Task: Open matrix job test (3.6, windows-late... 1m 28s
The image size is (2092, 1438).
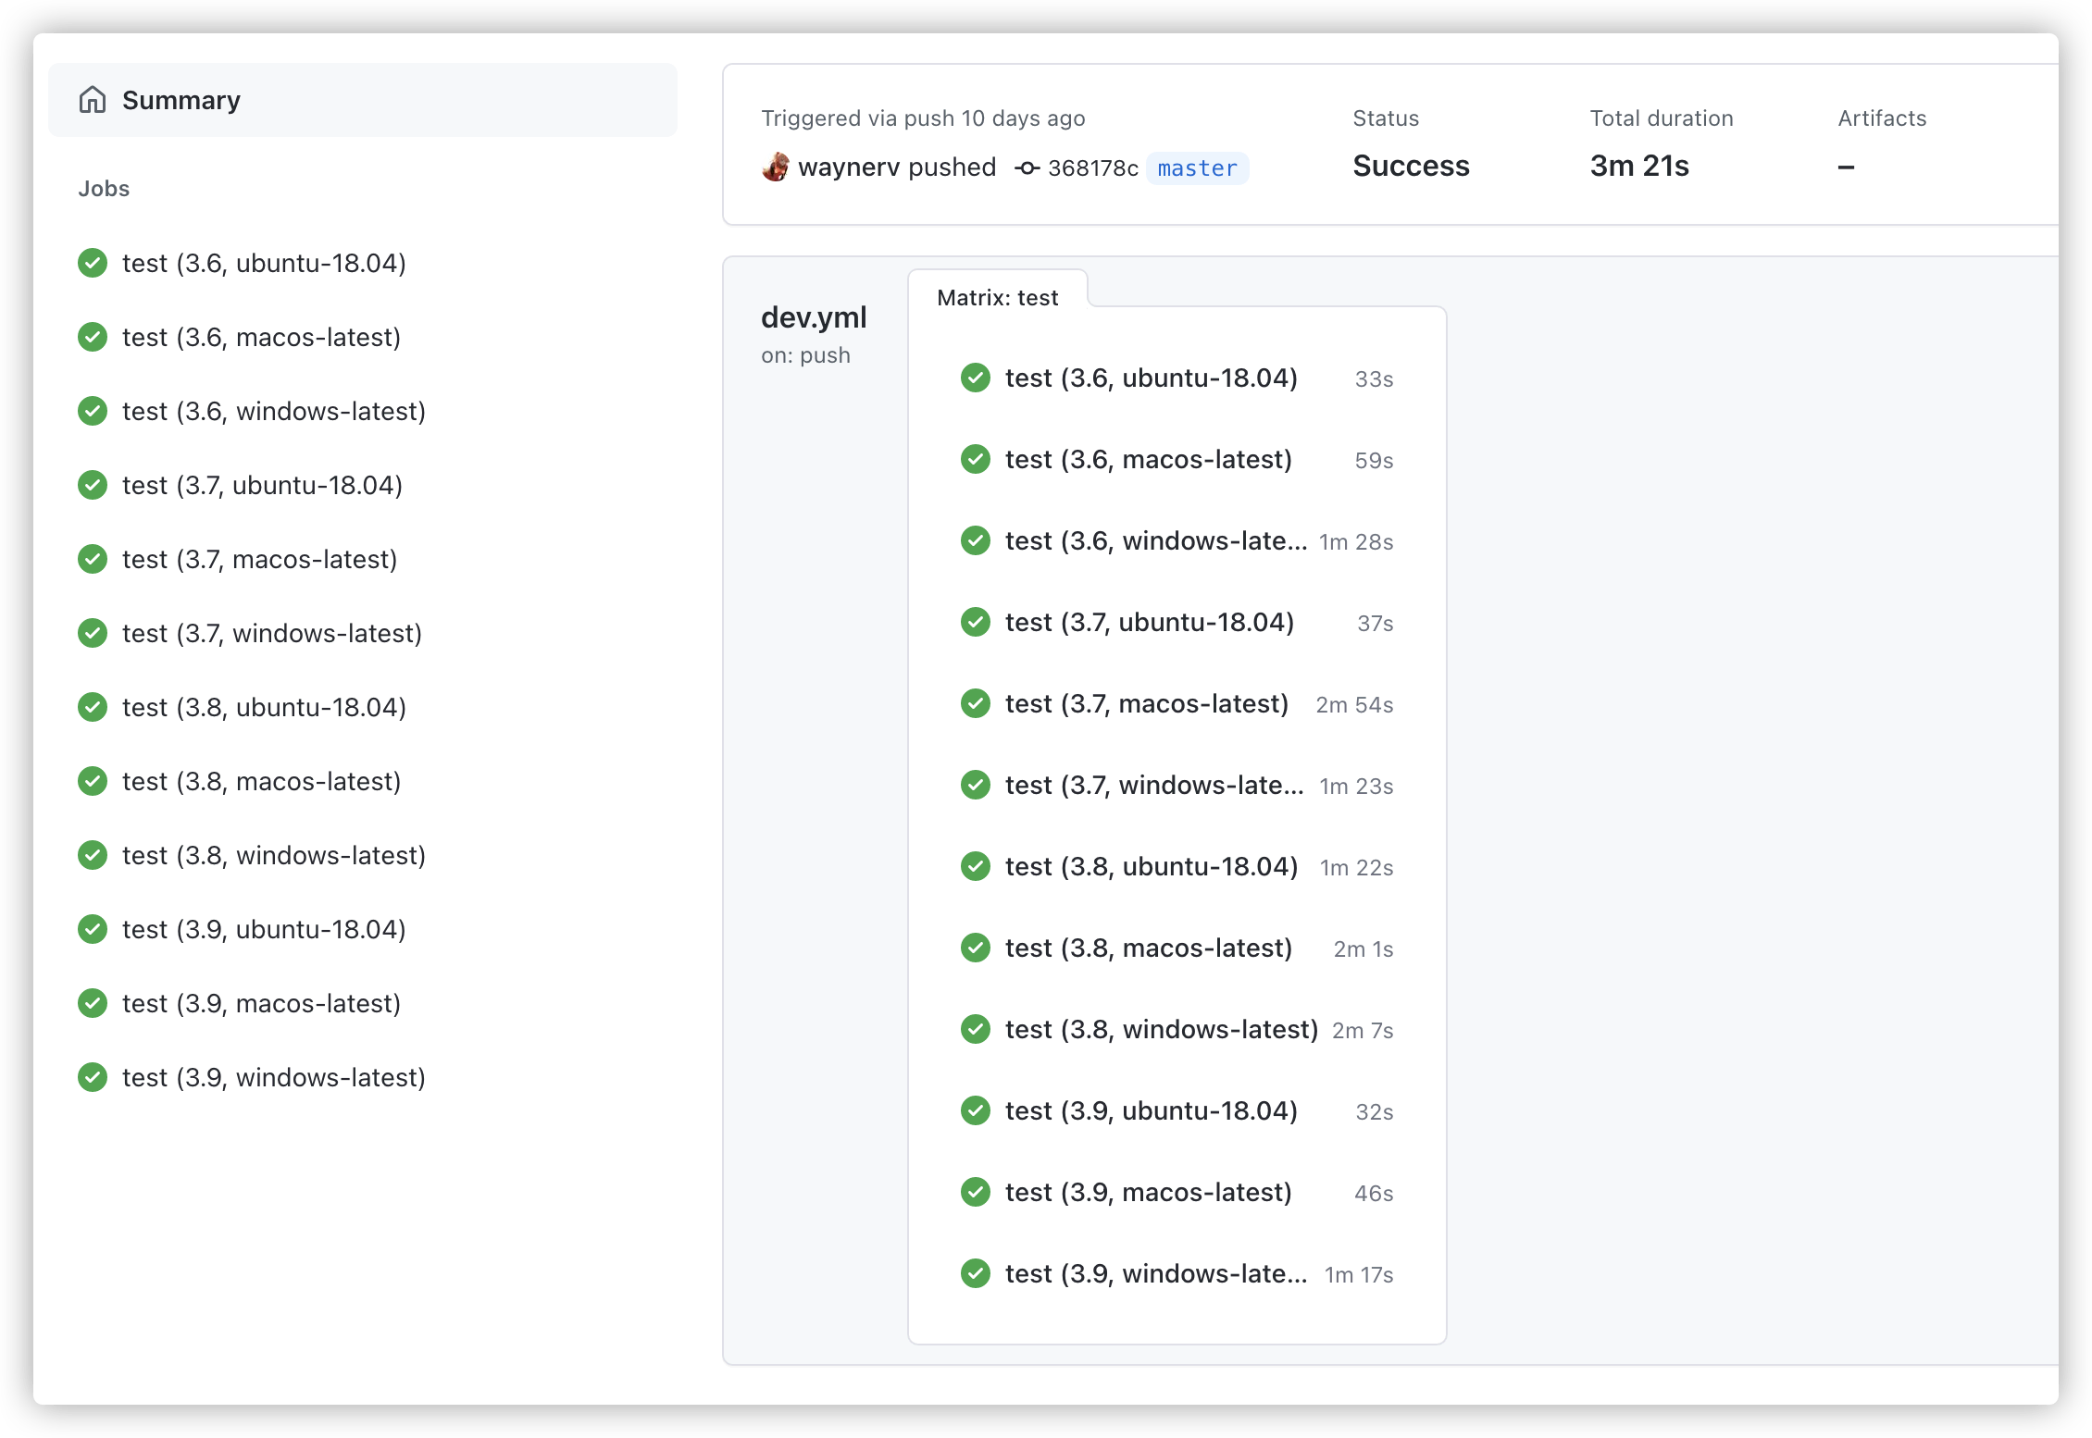Action: pos(1155,540)
